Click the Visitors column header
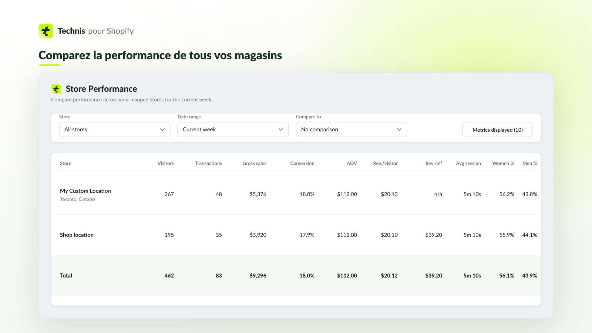Viewport: 592px width, 333px height. click(165, 163)
